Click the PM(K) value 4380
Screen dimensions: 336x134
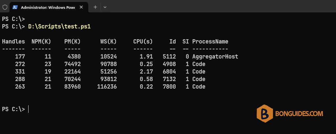pos(74,57)
